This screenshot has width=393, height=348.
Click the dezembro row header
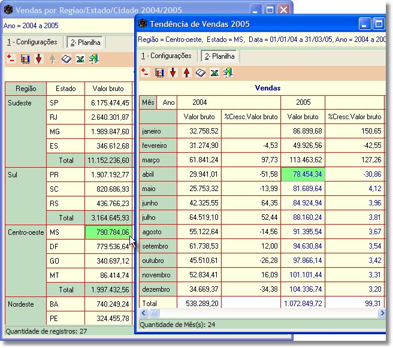(158, 289)
